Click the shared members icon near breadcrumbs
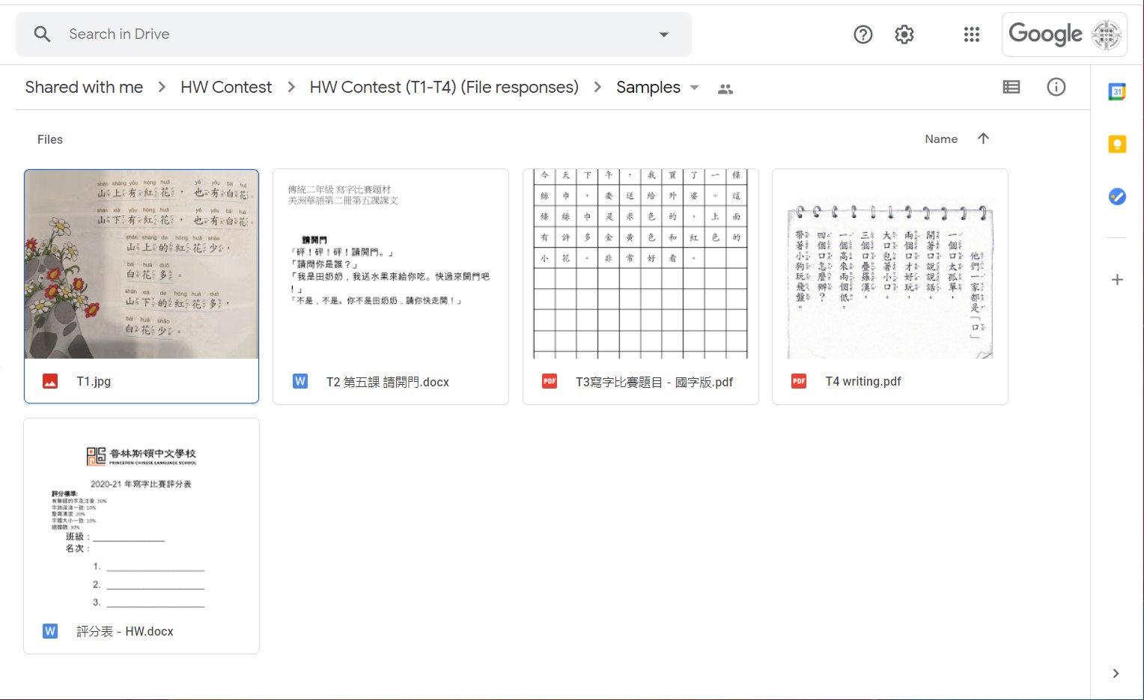 click(x=724, y=88)
